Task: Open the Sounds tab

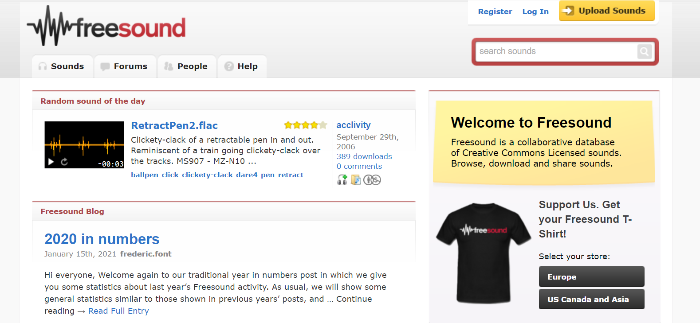Action: pos(62,66)
